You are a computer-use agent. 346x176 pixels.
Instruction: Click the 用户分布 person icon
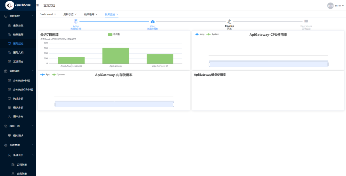coord(9,117)
